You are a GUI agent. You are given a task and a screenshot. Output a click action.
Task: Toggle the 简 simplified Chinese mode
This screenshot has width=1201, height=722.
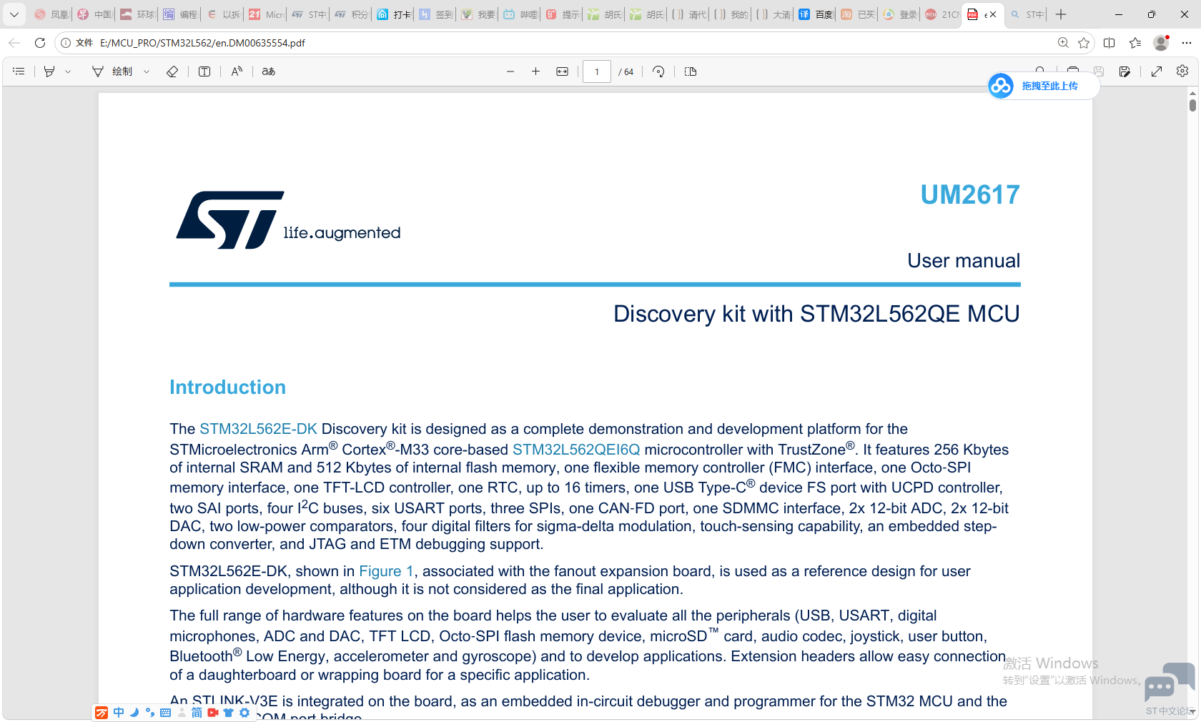pos(197,713)
